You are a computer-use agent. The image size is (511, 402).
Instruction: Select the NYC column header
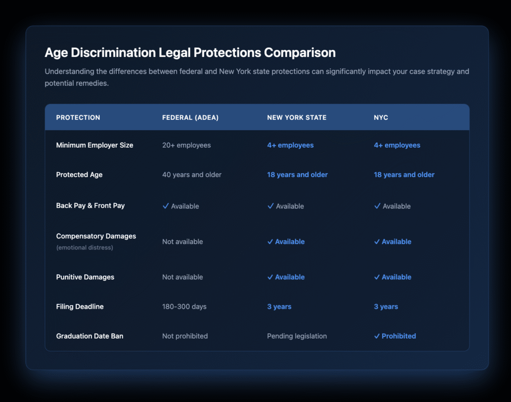click(x=380, y=117)
